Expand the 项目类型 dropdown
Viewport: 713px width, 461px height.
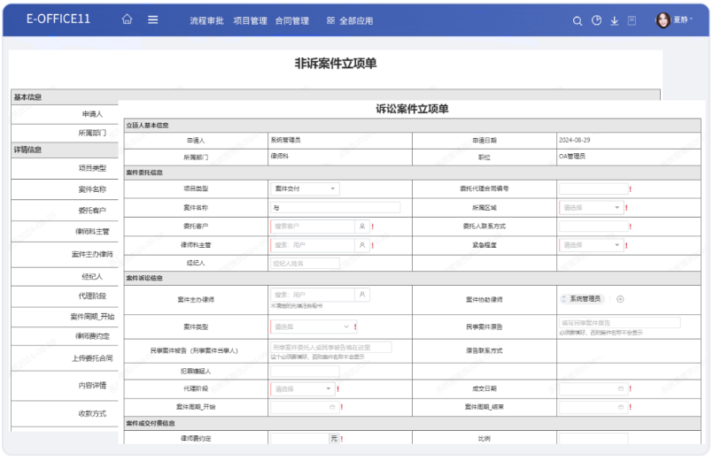[x=304, y=188]
